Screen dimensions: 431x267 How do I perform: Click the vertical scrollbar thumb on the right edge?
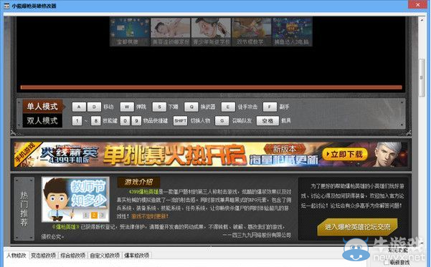pyautogui.click(x=422, y=77)
